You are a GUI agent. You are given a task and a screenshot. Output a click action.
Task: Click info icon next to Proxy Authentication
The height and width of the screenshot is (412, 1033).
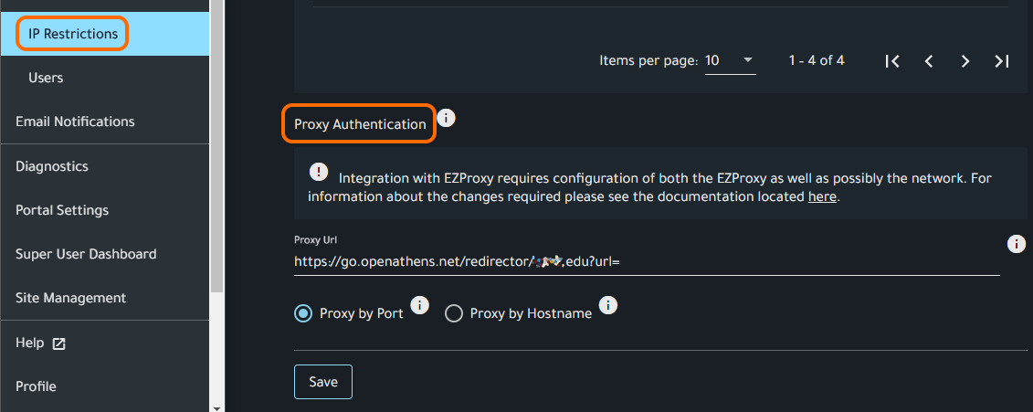(446, 119)
